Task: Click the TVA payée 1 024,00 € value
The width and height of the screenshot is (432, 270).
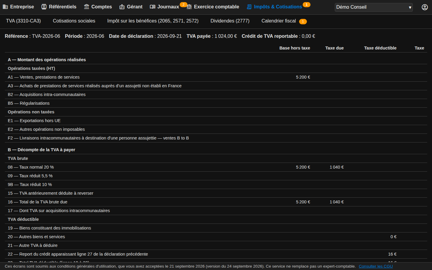Action: click(226, 36)
